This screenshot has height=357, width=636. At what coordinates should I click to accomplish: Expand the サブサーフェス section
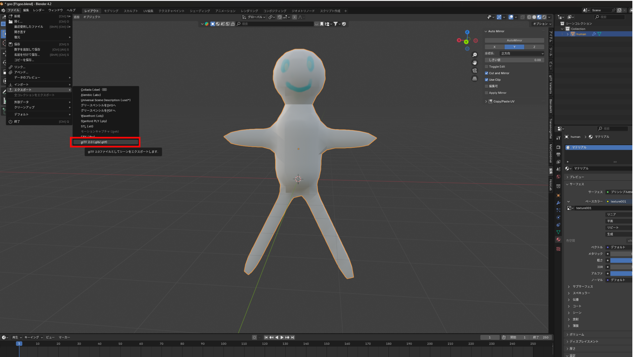569,287
